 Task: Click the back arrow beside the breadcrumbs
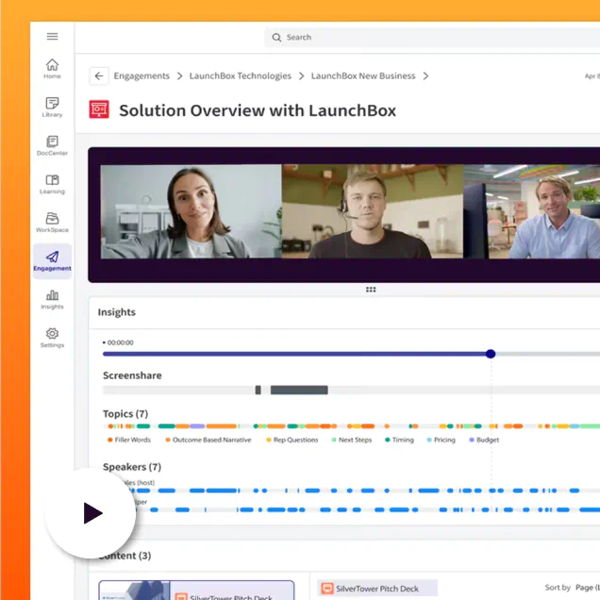point(99,76)
